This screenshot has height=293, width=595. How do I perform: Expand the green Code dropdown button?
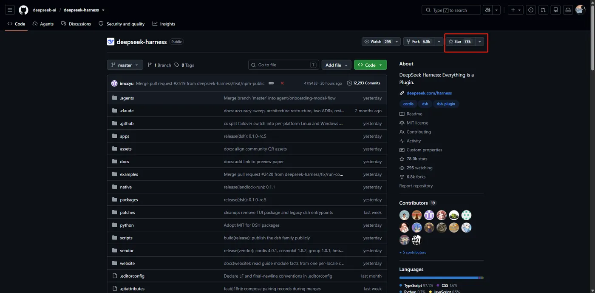370,65
